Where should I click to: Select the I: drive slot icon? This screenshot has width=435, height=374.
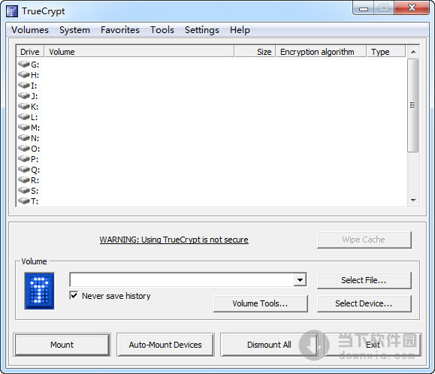[24, 86]
